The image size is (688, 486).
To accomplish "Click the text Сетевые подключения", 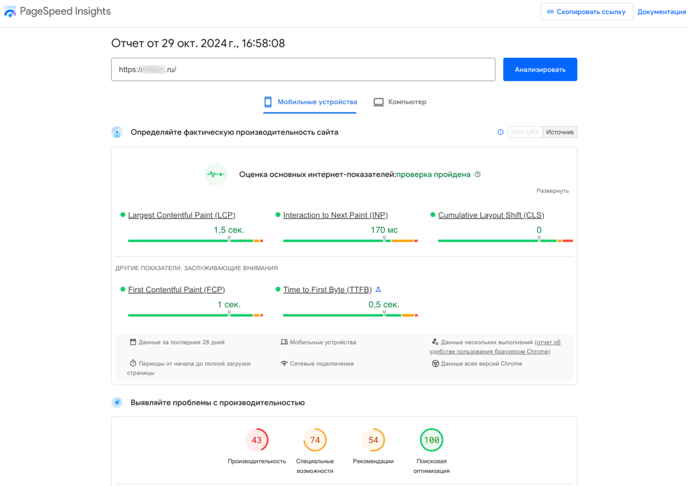I will (322, 363).
